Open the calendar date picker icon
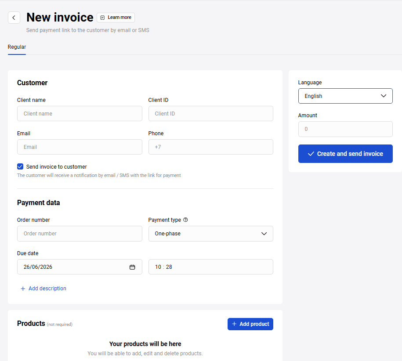 132,267
